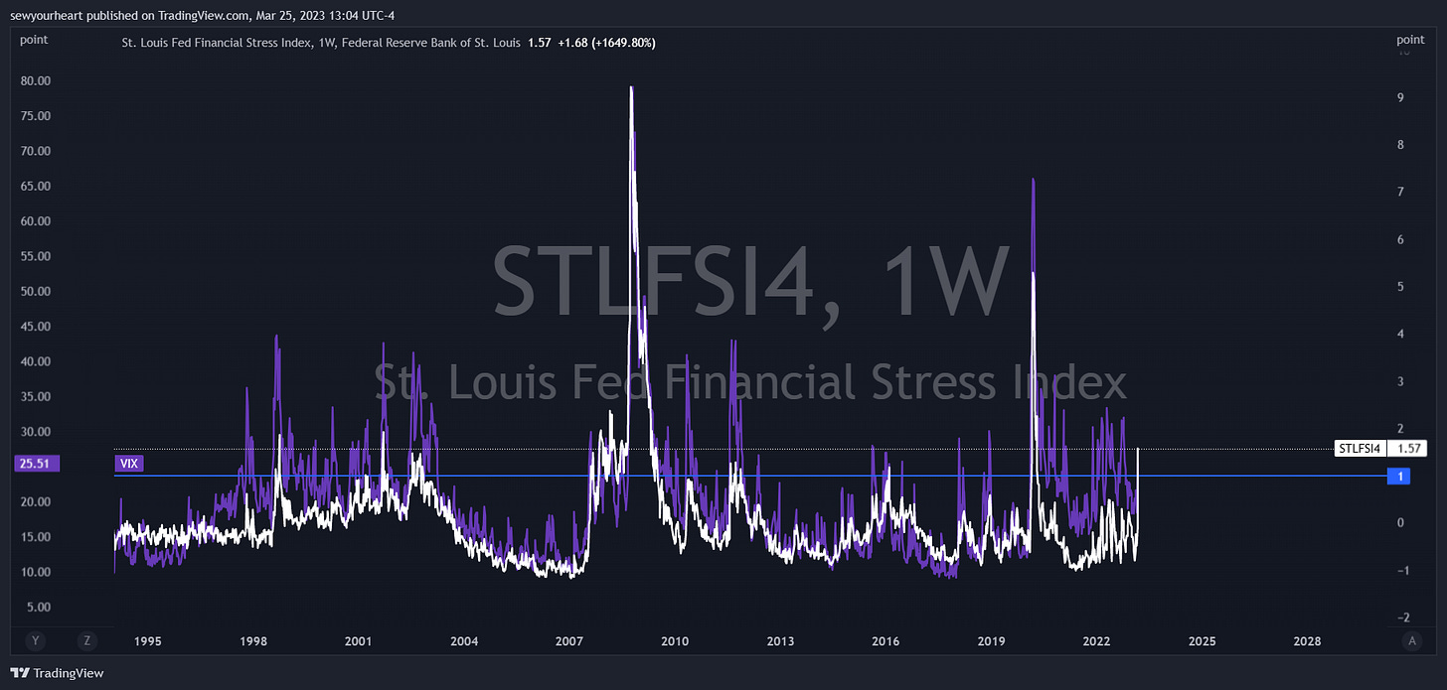Click the 30.00 left scale value
Image resolution: width=1447 pixels, height=690 pixels.
click(x=35, y=432)
